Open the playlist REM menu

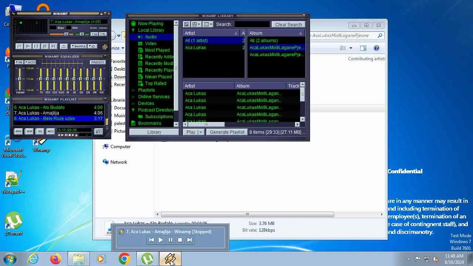[x=29, y=131]
